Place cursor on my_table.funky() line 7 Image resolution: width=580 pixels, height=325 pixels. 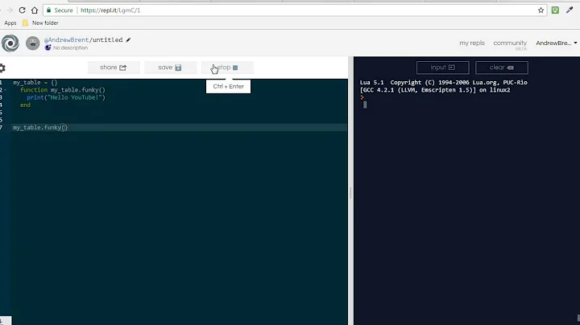point(40,127)
